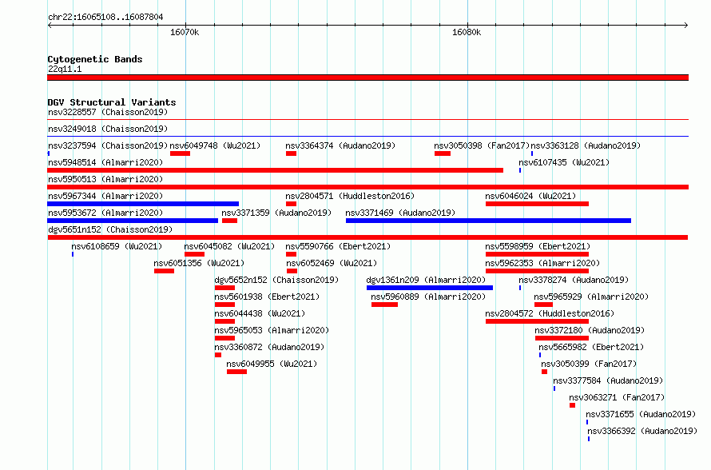
Task: Click nsv3050399 (Fan2017) label
Action: click(589, 364)
